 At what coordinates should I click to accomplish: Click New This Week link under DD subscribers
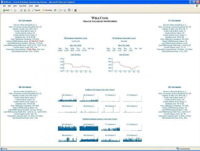(124, 45)
